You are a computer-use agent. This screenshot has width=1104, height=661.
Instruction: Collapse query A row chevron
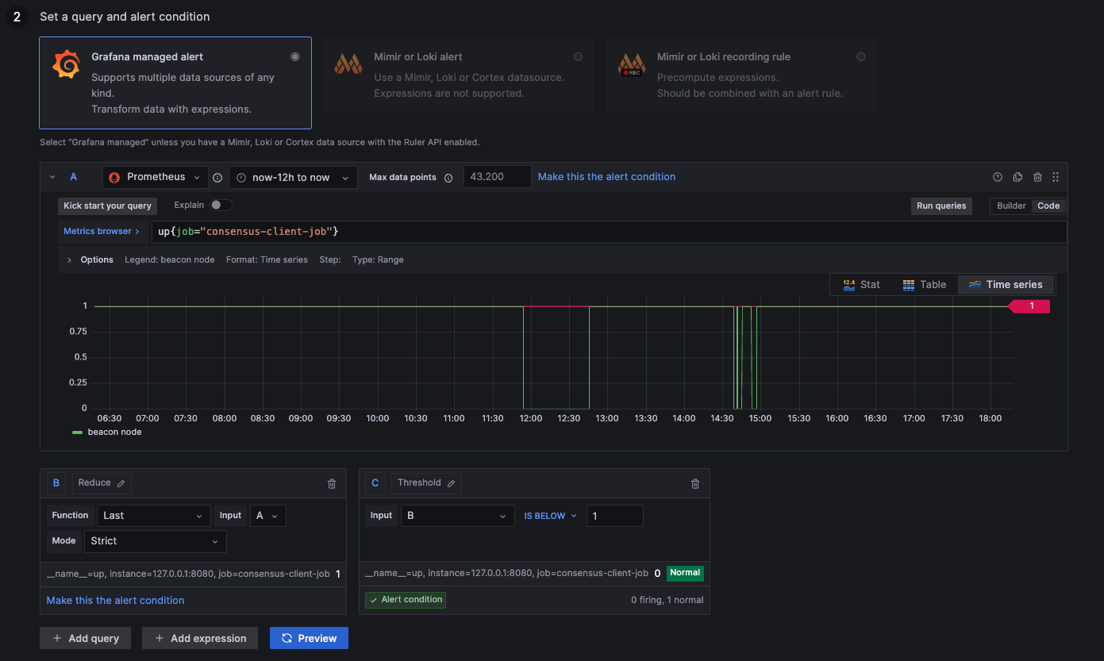(52, 177)
